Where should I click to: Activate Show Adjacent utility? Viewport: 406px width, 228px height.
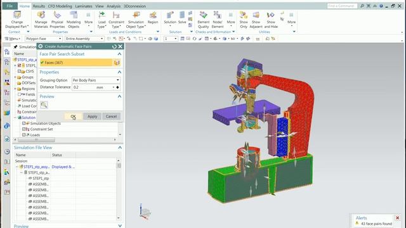coord(256,20)
